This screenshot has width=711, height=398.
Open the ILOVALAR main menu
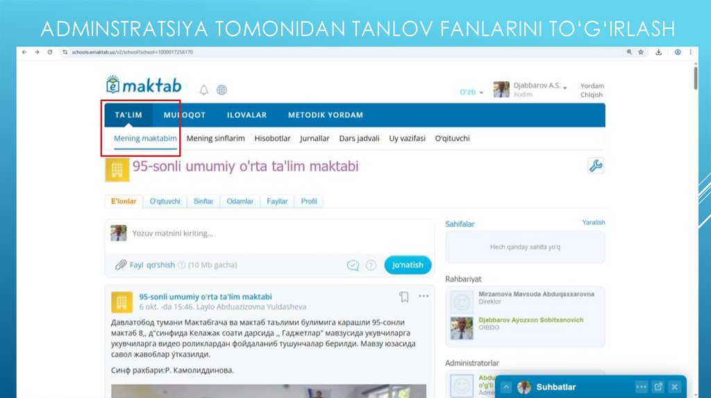(246, 115)
